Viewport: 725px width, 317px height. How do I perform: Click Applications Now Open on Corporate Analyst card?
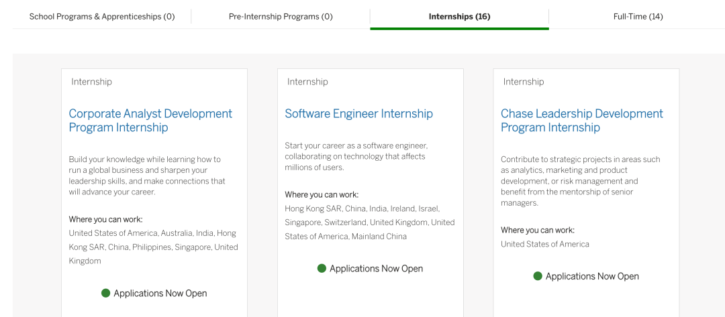click(x=160, y=294)
